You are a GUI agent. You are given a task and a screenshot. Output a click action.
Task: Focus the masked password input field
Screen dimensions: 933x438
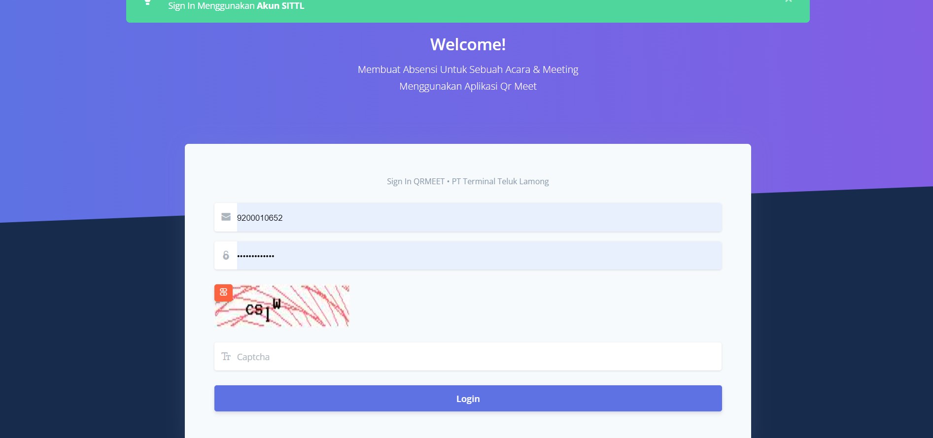point(478,255)
